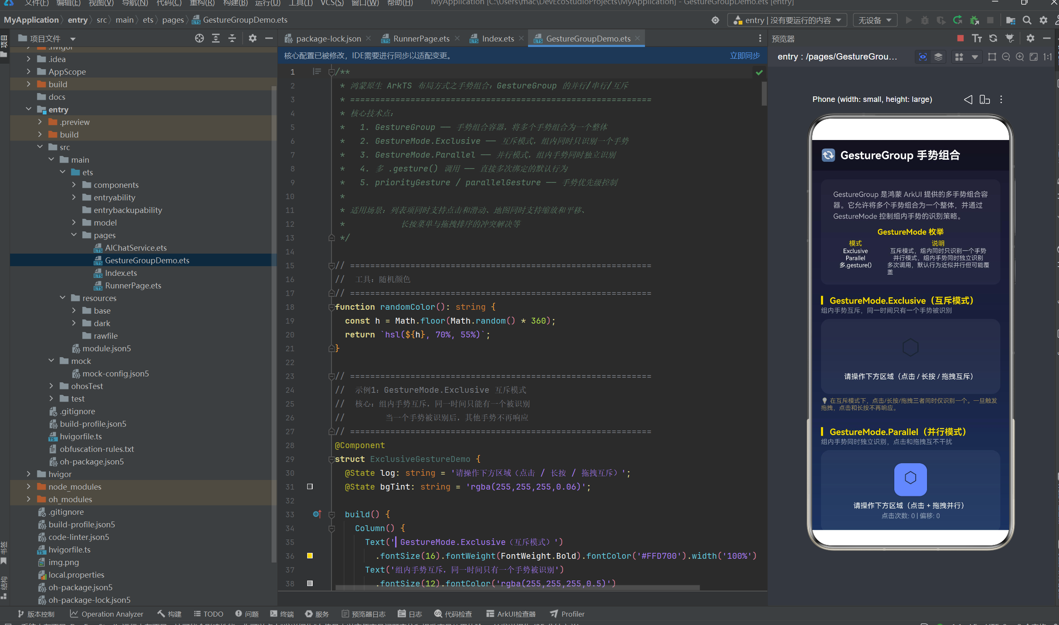Collapse all in the project tree toolbar
Image resolution: width=1059 pixels, height=625 pixels.
232,38
